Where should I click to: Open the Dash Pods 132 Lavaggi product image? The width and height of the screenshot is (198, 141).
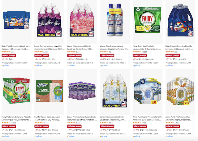[16, 20]
